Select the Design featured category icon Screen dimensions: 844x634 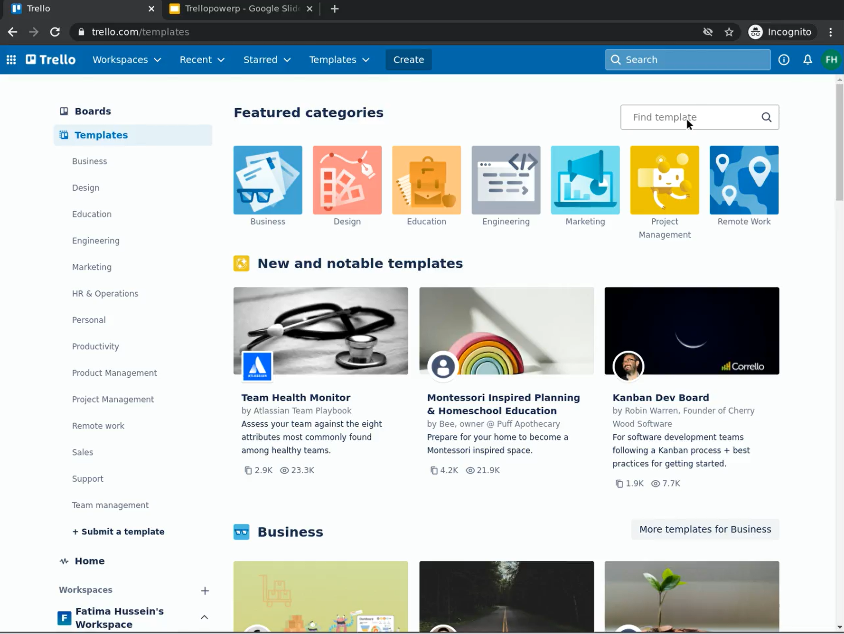pos(347,180)
